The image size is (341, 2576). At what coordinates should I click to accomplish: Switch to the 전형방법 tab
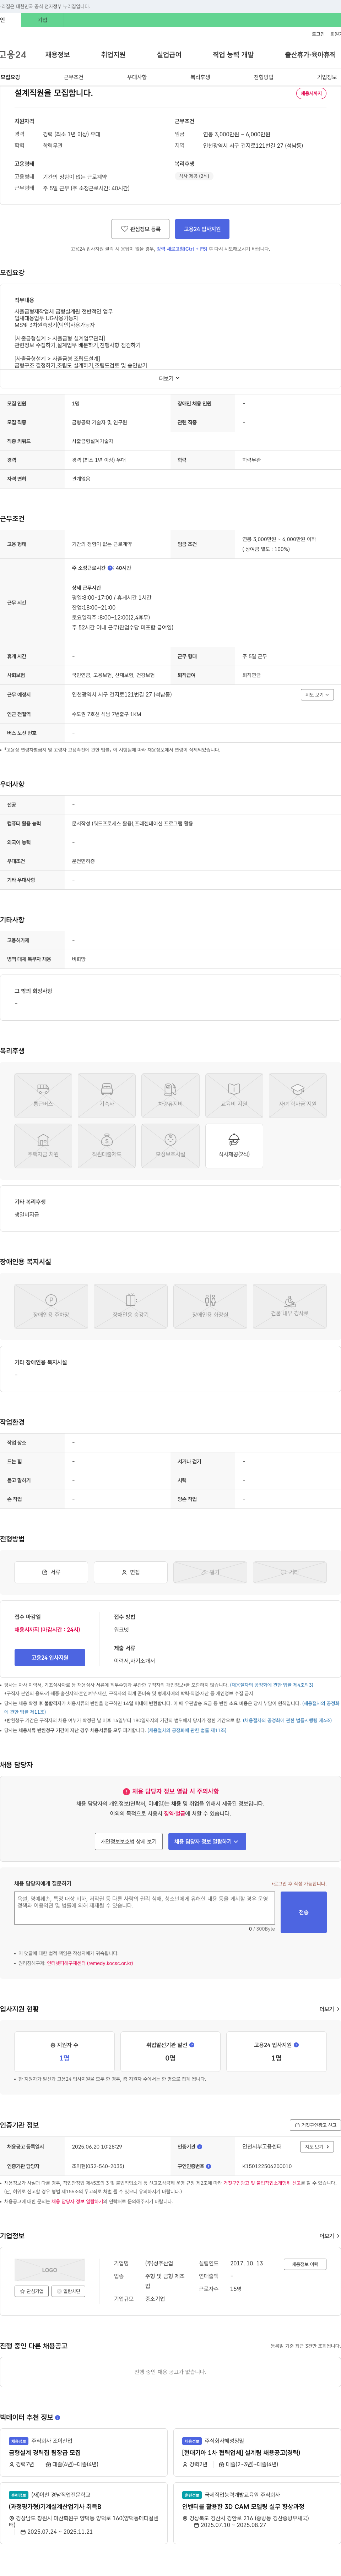[263, 77]
